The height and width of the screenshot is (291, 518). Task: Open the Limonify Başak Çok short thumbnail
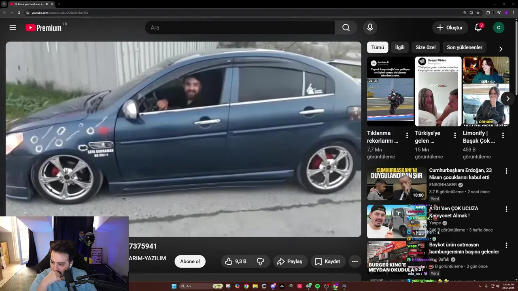pos(486,91)
